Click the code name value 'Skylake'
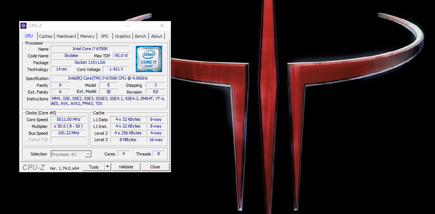This screenshot has height=214, width=435. (x=71, y=55)
